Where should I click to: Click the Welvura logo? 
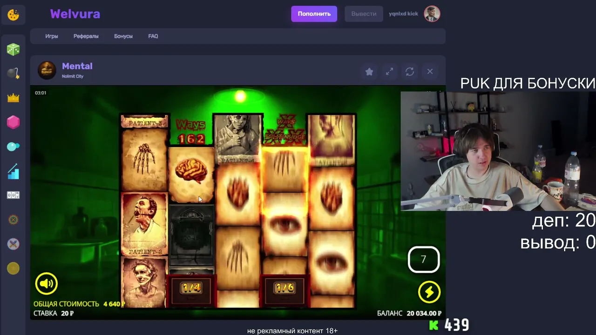point(75,14)
